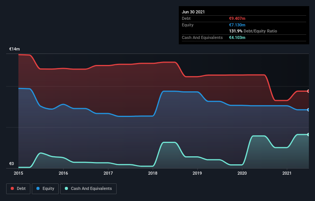Image resolution: width=315 pixels, height=201 pixels.
Task: Select the blue Equity endpoint marker
Action: tap(308, 110)
